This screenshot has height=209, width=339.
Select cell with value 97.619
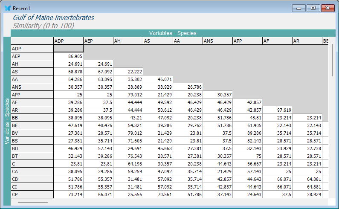[277, 110]
